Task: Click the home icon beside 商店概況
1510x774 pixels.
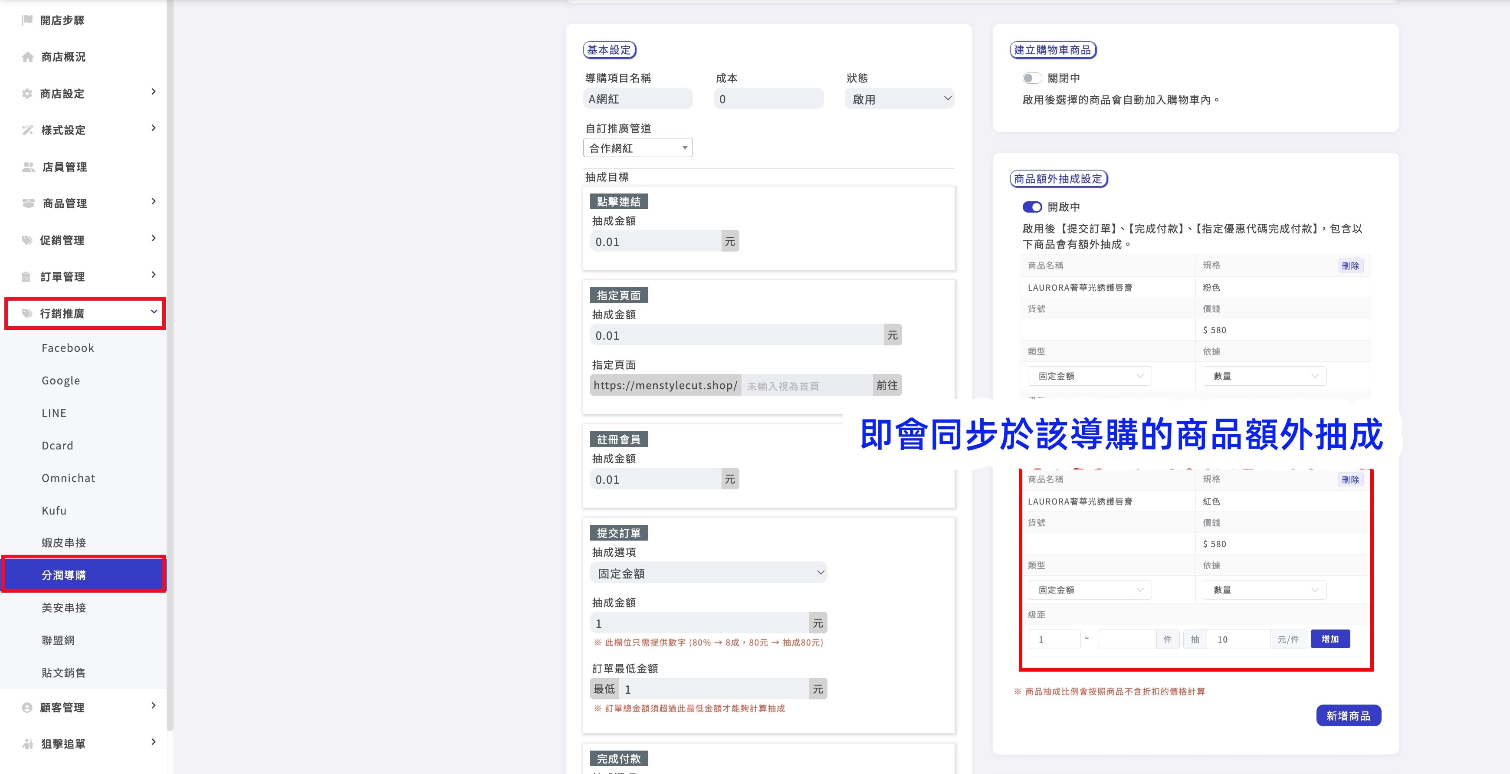Action: [27, 57]
